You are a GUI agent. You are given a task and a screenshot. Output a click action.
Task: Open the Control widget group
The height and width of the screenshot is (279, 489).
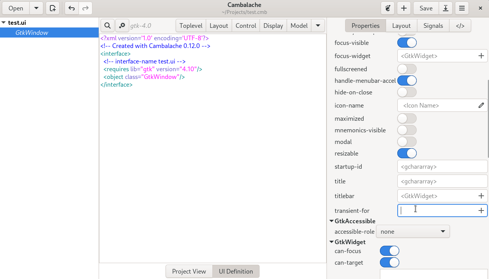click(x=246, y=26)
